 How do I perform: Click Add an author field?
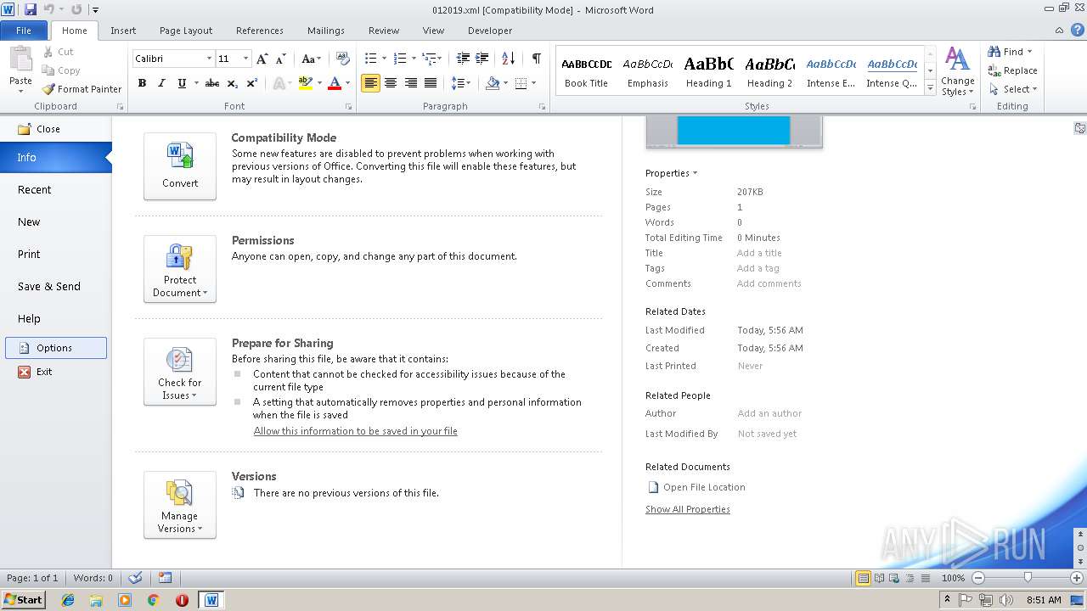769,413
